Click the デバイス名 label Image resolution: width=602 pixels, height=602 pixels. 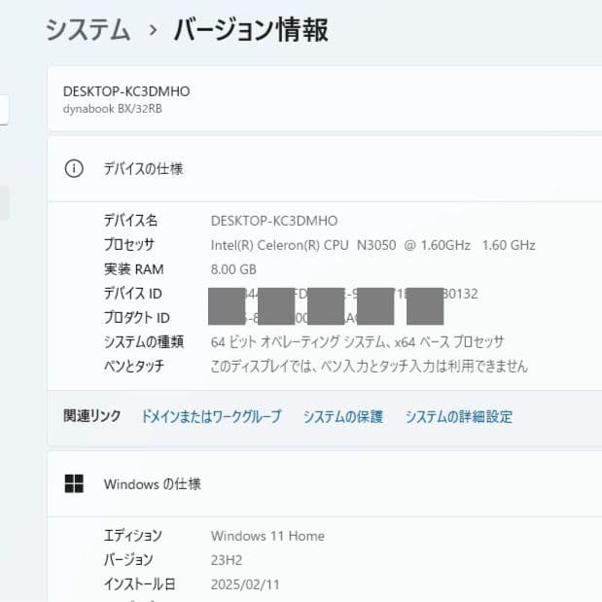tap(130, 221)
